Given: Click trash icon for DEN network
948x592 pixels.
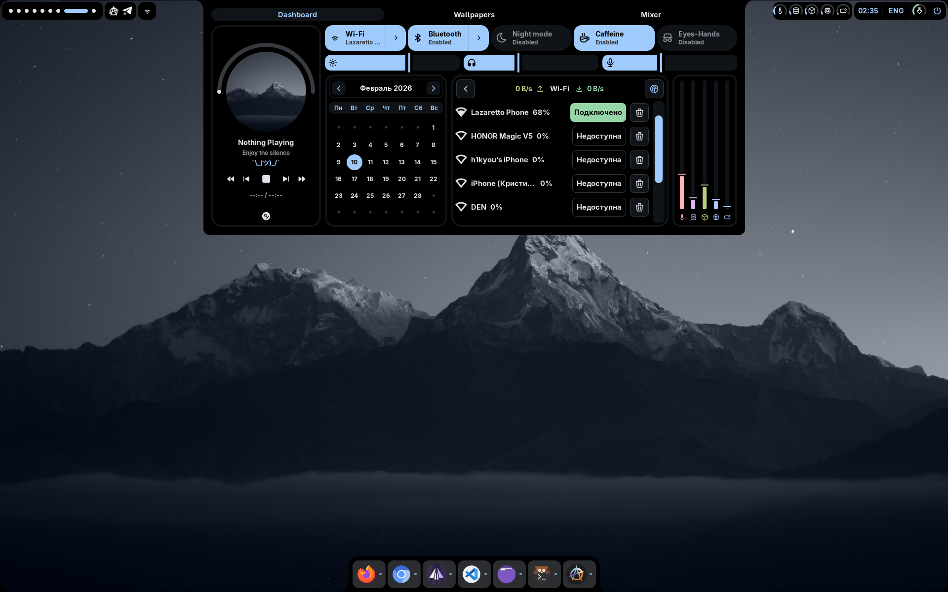Looking at the screenshot, I should (x=639, y=207).
